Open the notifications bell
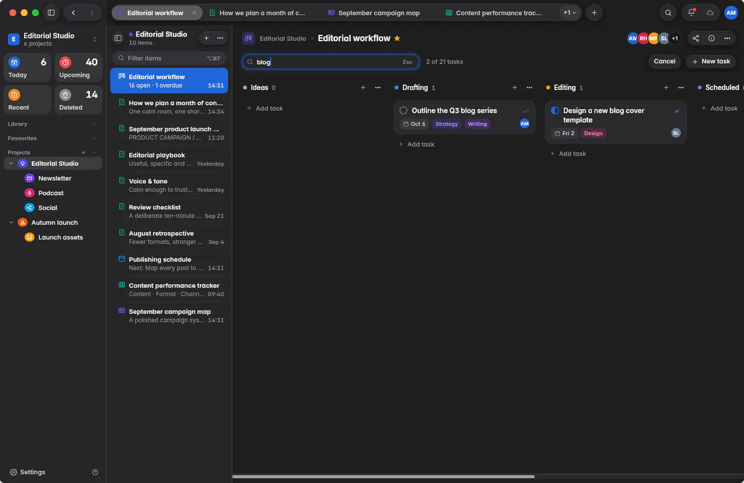744x483 pixels. pos(692,13)
